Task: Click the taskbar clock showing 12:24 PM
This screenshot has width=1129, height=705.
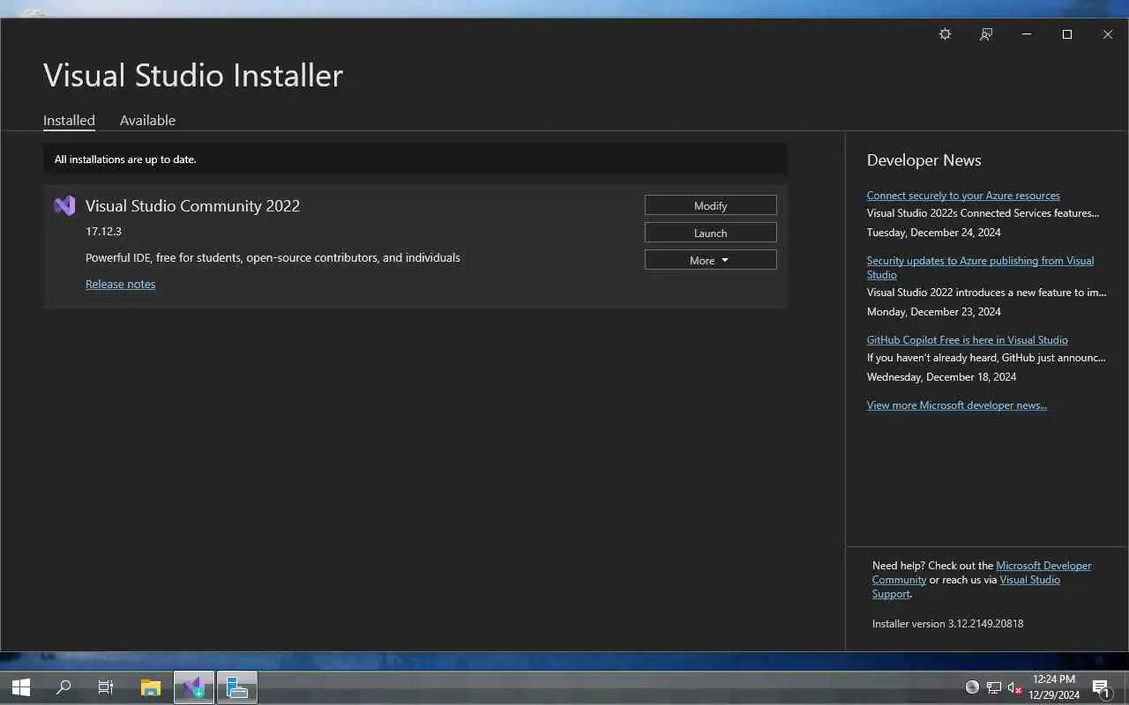Action: click(x=1053, y=687)
